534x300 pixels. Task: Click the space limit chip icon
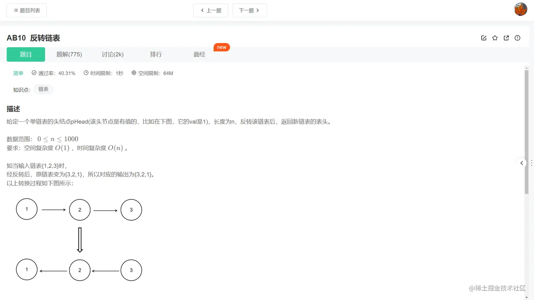point(134,73)
